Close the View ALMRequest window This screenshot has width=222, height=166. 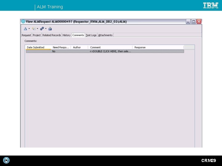(x=199, y=22)
